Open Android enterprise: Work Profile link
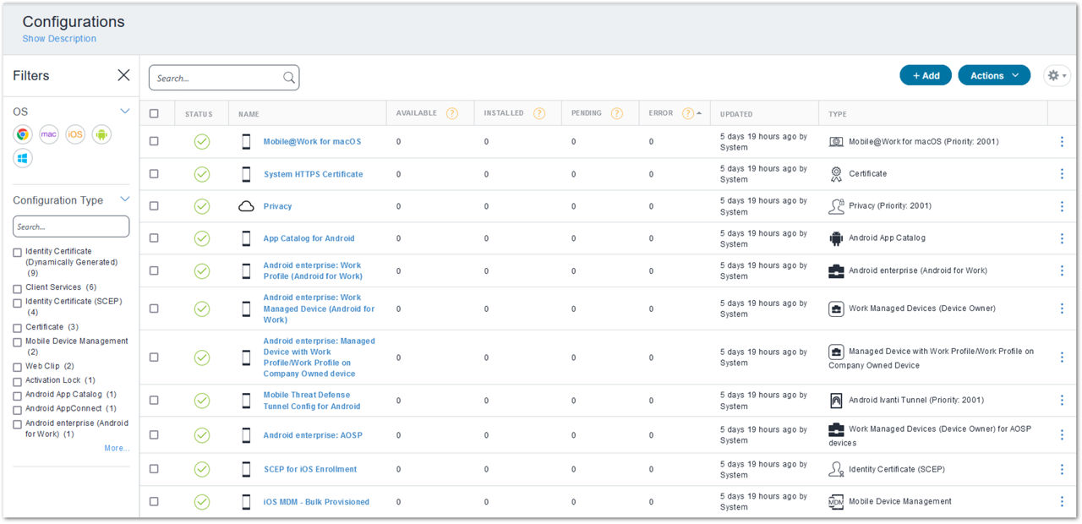This screenshot has width=1082, height=524. point(313,270)
